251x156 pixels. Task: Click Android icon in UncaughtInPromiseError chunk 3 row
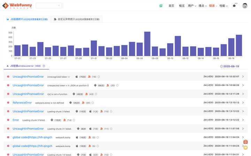click(x=77, y=111)
